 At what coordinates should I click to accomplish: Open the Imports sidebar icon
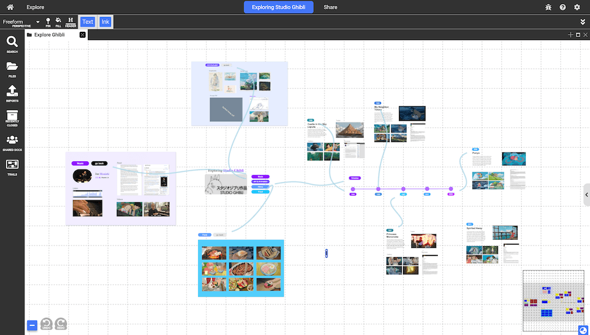coord(12,94)
